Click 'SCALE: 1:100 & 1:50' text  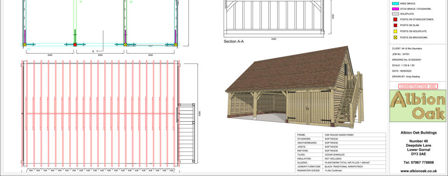coord(403,65)
